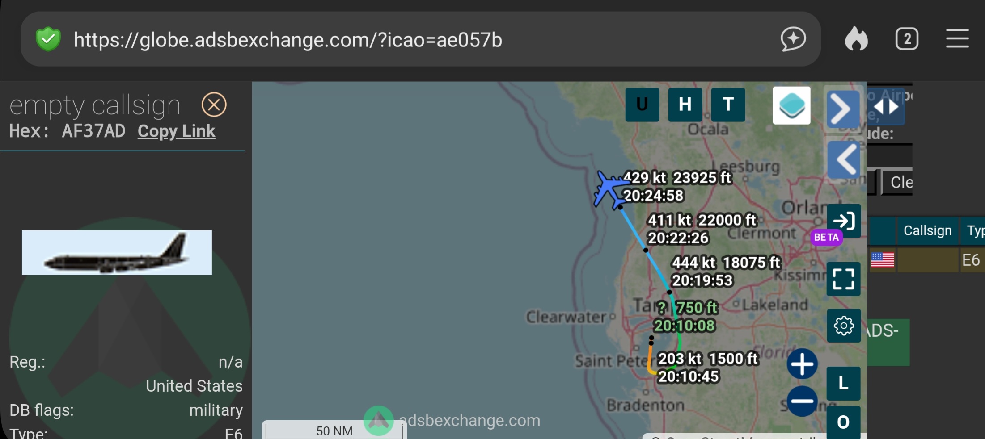The height and width of the screenshot is (439, 985).
Task: Open the browser hamburger menu
Action: [957, 39]
